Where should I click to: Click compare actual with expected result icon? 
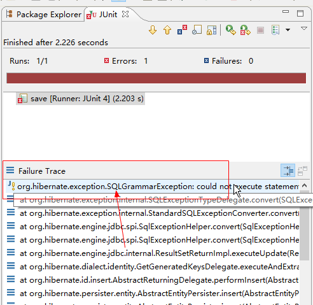(x=303, y=171)
